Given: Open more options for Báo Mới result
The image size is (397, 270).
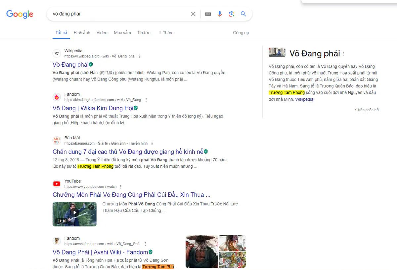Looking at the screenshot, I should pos(152,144).
